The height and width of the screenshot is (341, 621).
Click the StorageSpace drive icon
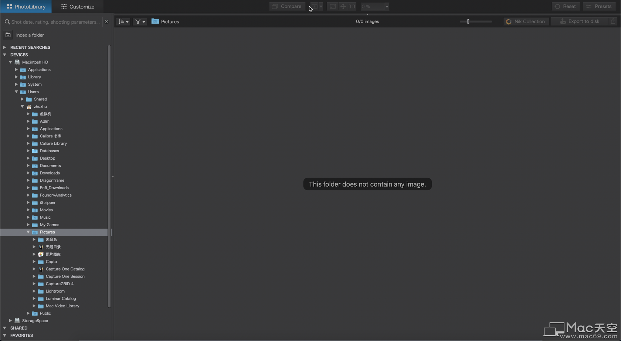(17, 321)
